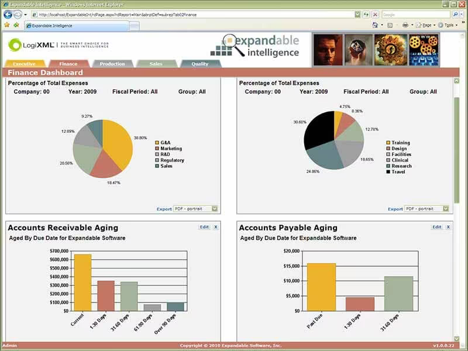Open PDF - portrait dropdown in left panel
Image resolution: width=468 pixels, height=351 pixels.
[x=195, y=209]
